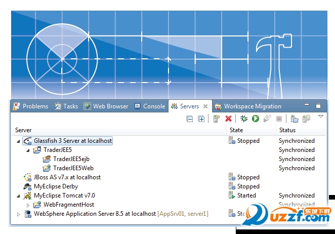Click Synchronized status of TraderJEE5ejb row

click(x=297, y=159)
